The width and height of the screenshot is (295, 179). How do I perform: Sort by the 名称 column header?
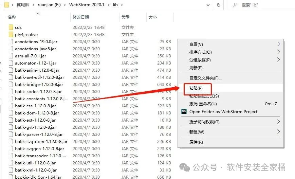click(x=12, y=17)
